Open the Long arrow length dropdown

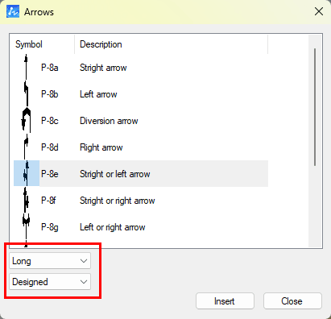(x=50, y=261)
